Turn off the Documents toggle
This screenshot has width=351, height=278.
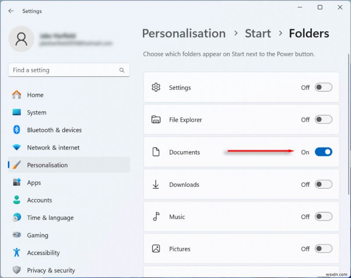coord(323,152)
